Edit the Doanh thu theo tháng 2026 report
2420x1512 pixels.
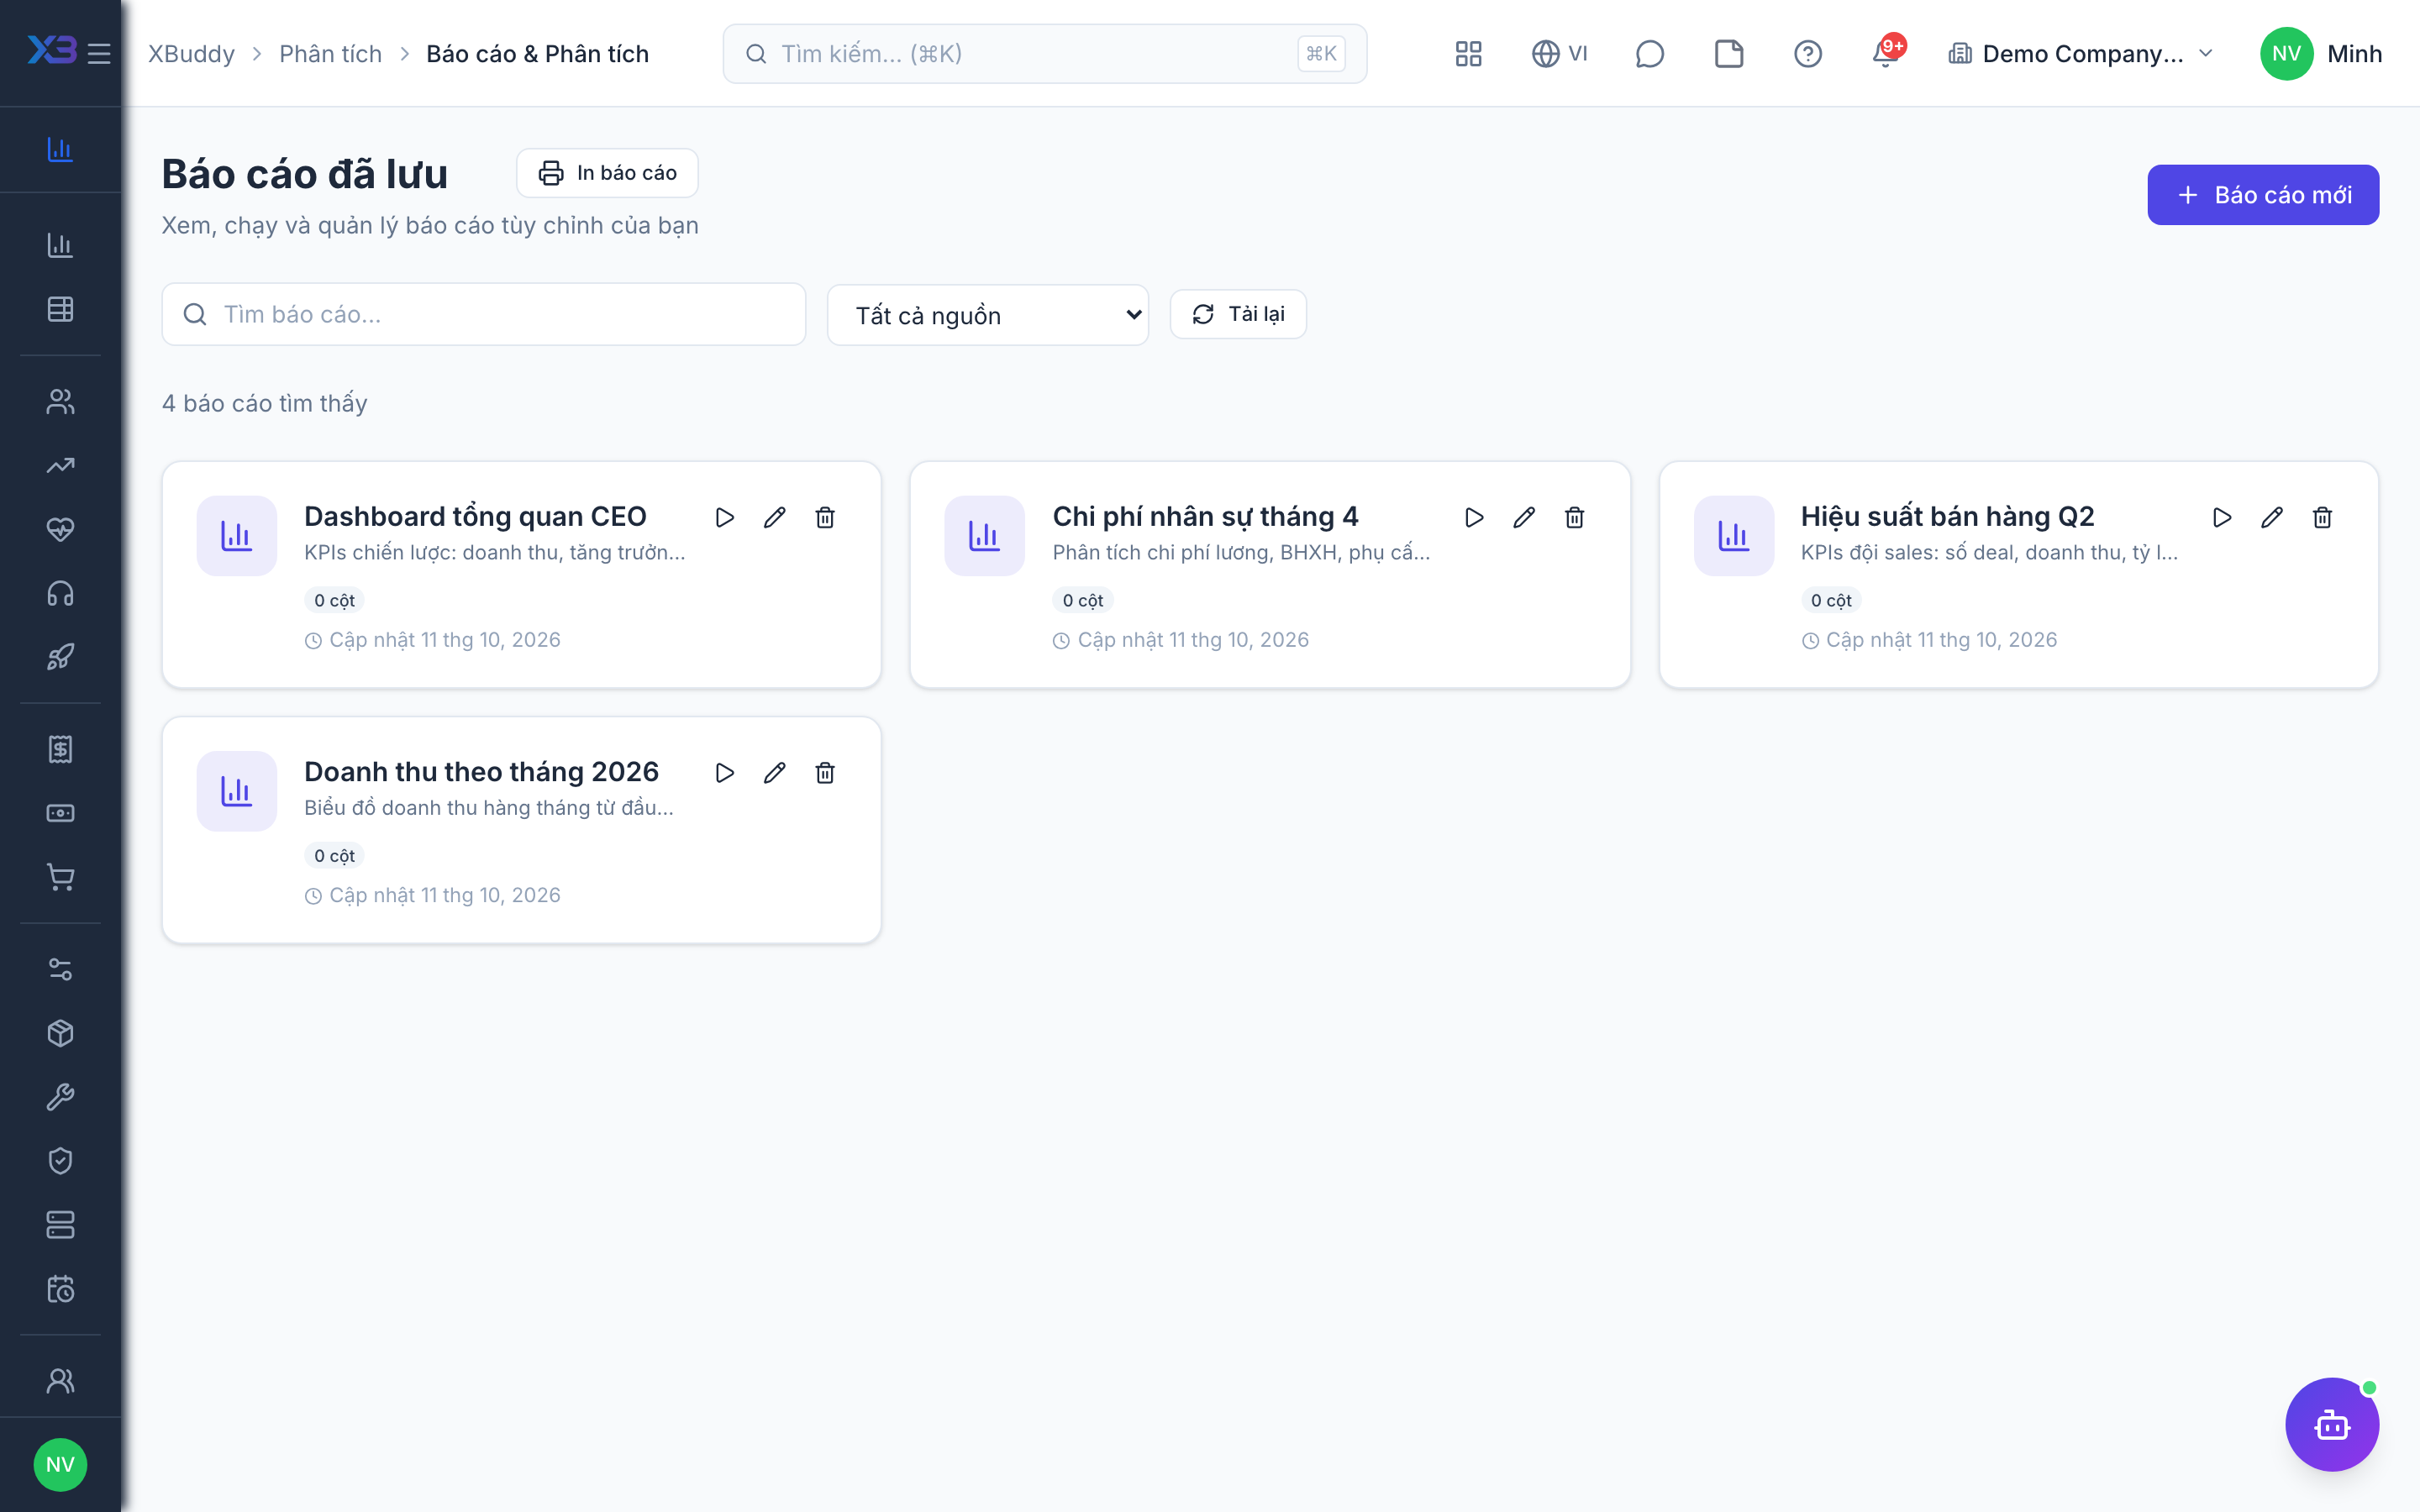(775, 773)
